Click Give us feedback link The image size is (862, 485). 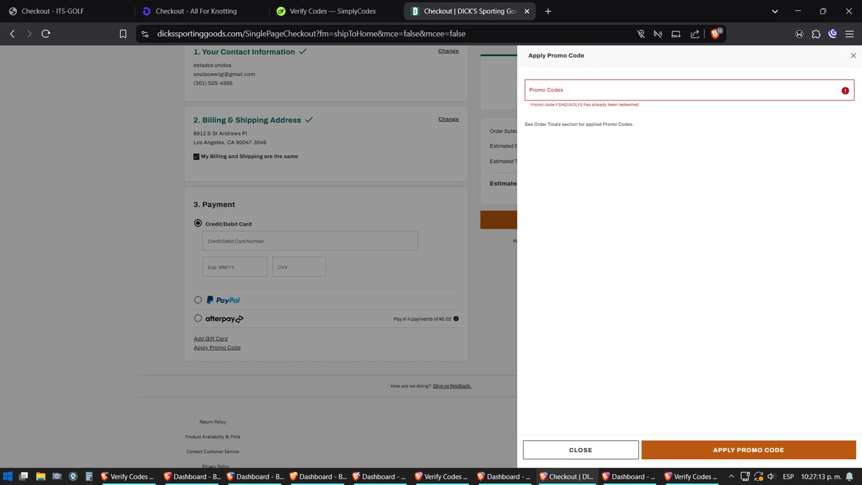point(452,386)
